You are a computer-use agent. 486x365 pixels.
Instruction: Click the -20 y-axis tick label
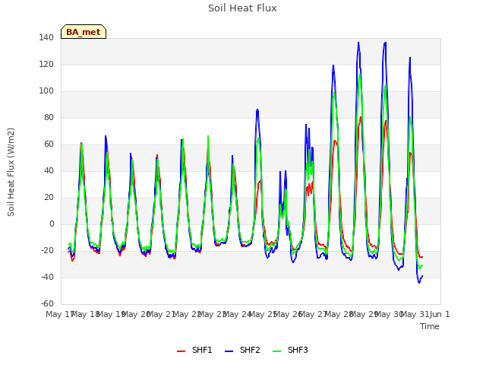(x=47, y=250)
